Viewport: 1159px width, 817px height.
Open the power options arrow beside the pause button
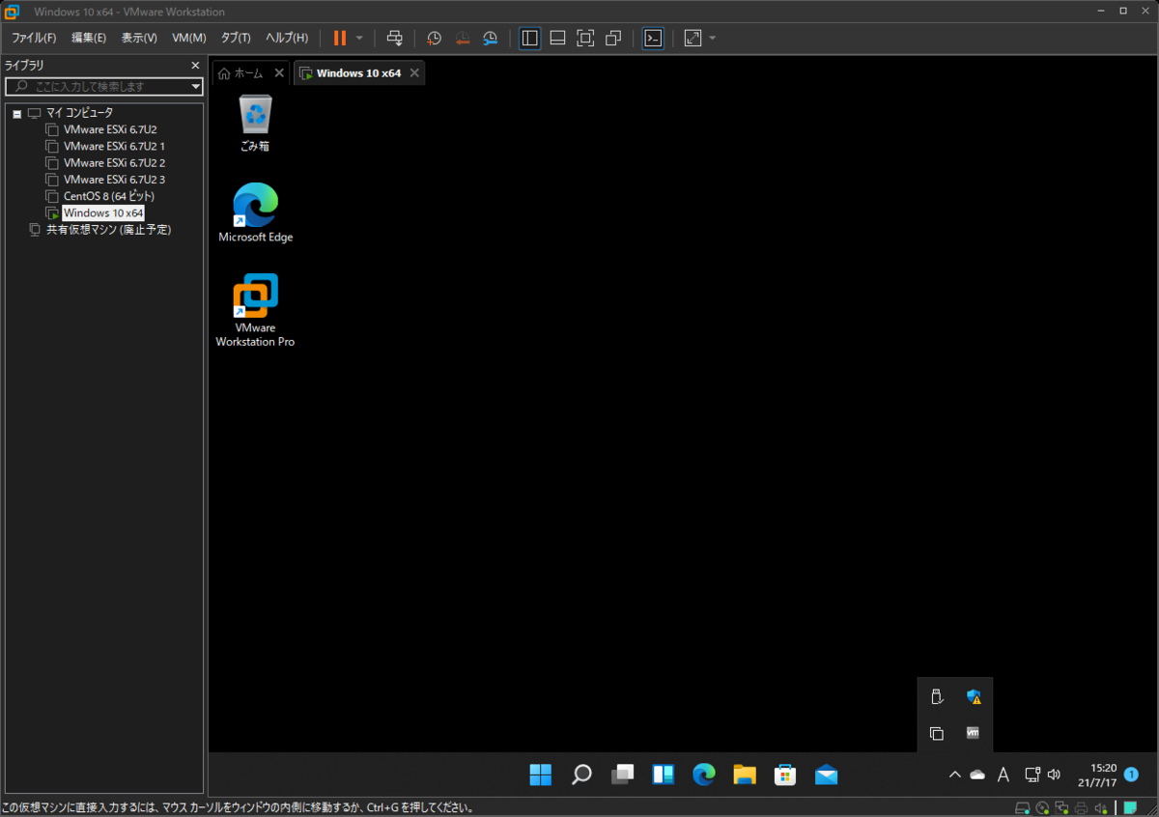point(359,39)
